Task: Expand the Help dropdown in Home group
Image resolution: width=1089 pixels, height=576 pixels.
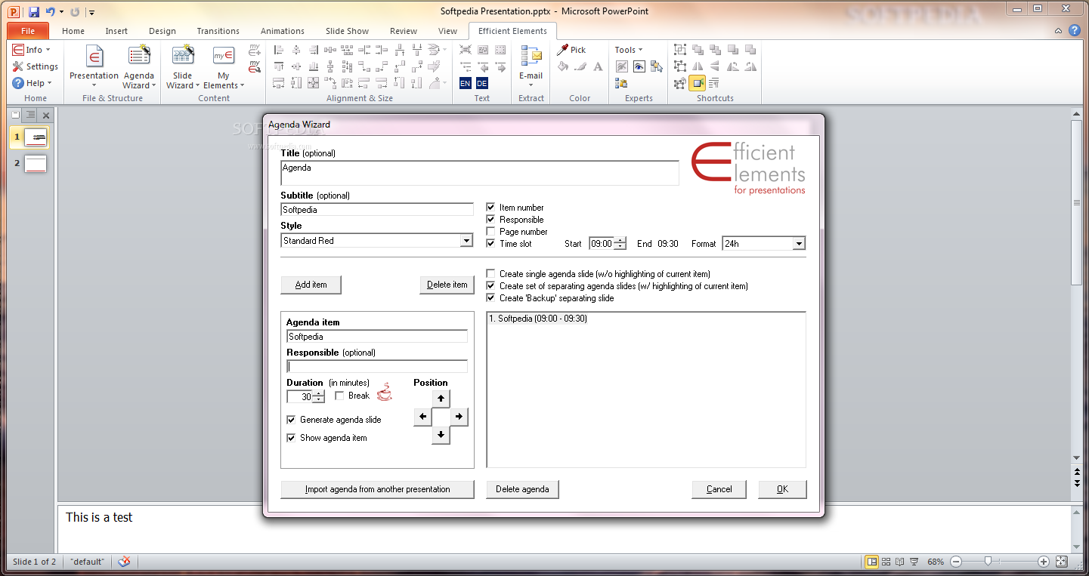Action: (32, 83)
